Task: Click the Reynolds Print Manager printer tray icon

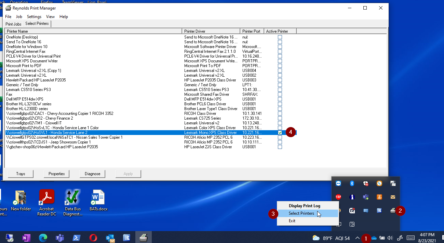Action: [393, 211]
